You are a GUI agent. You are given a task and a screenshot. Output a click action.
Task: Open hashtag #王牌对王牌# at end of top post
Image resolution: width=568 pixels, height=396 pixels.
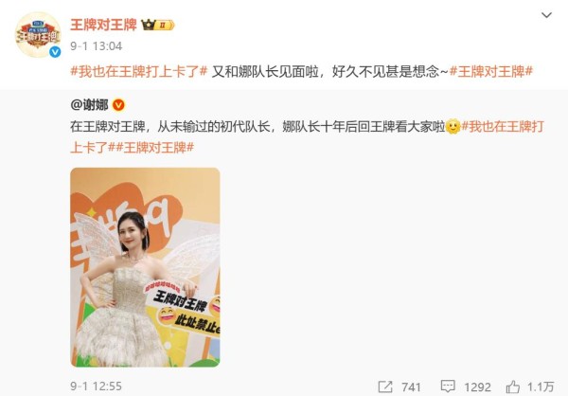(490, 71)
